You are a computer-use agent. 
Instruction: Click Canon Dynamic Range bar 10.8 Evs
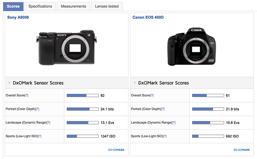pos(208,123)
